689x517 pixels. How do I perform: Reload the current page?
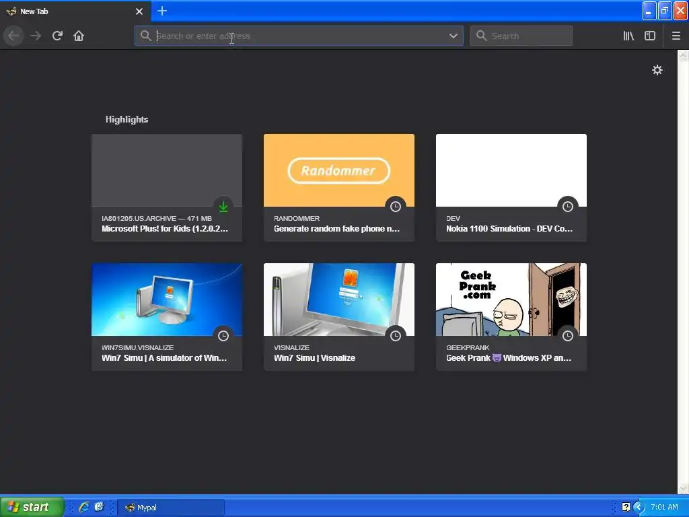pos(57,36)
